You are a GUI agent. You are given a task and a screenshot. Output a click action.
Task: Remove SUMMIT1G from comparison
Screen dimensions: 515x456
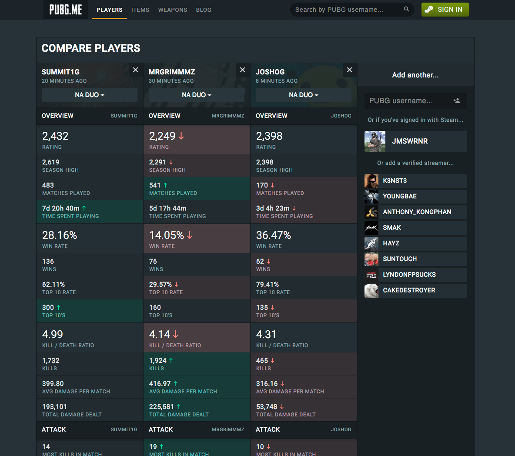point(135,70)
